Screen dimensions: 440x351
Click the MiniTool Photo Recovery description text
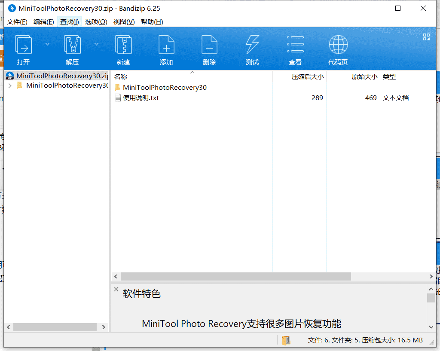coord(241,324)
